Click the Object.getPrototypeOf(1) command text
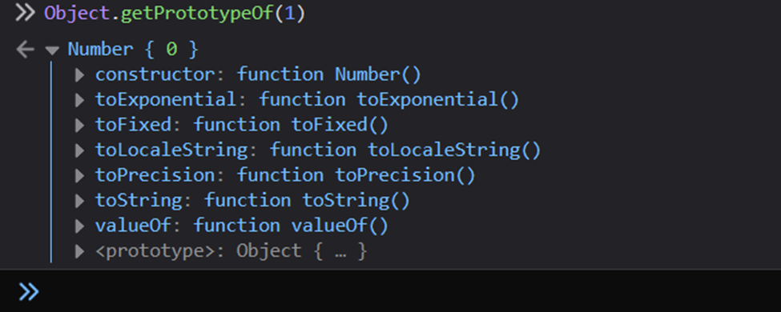781x312 pixels. pyautogui.click(x=175, y=14)
